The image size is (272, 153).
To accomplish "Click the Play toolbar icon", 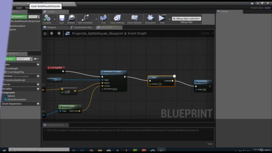I will (x=162, y=19).
